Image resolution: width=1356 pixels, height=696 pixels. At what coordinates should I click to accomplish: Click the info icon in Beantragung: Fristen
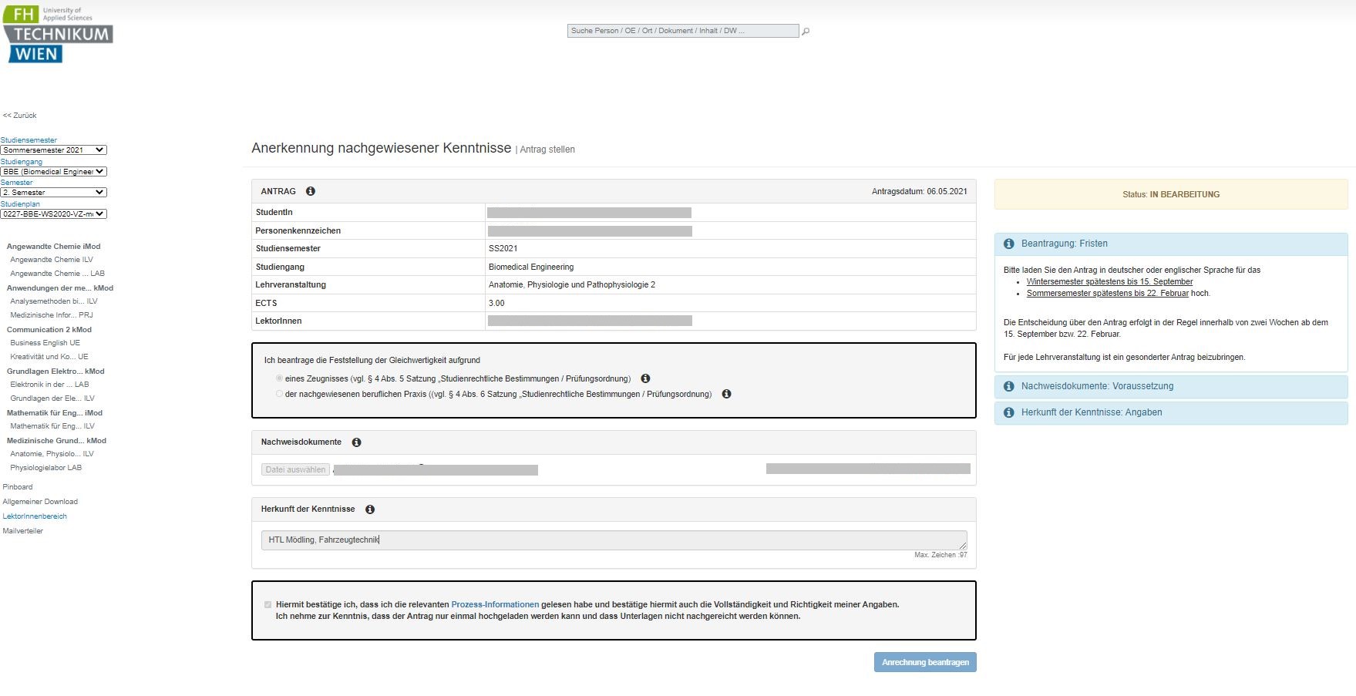[1008, 244]
